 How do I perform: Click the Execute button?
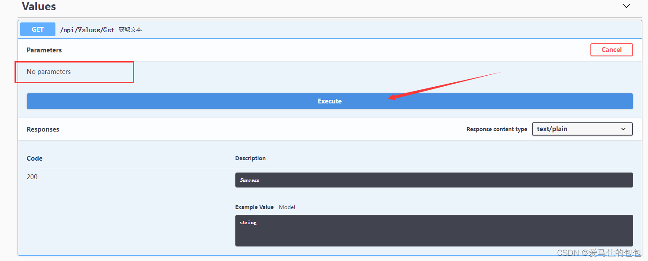[329, 101]
